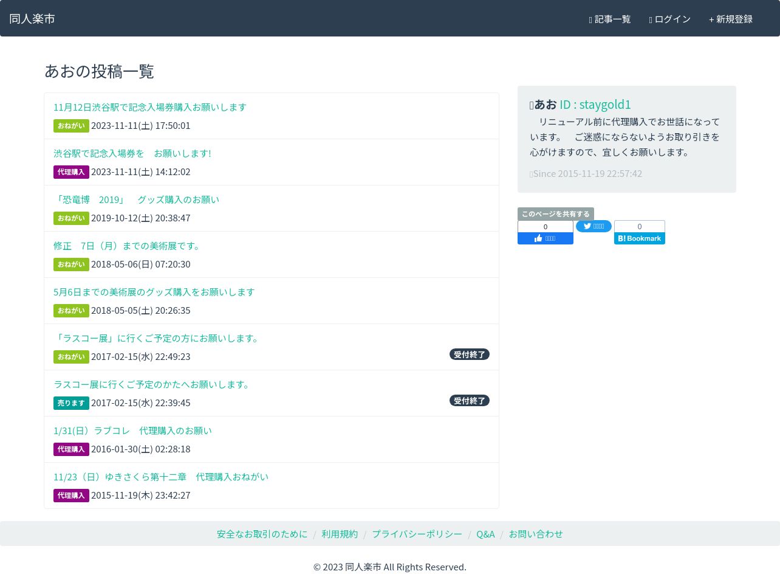This screenshot has width=780, height=574.
Task: Click + 新規登録 to register
Action: click(x=730, y=19)
